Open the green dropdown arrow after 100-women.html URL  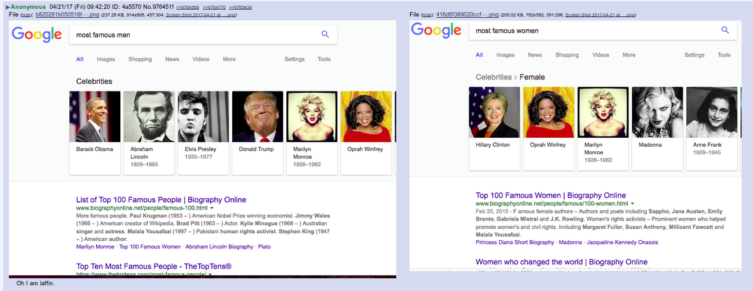coord(632,204)
